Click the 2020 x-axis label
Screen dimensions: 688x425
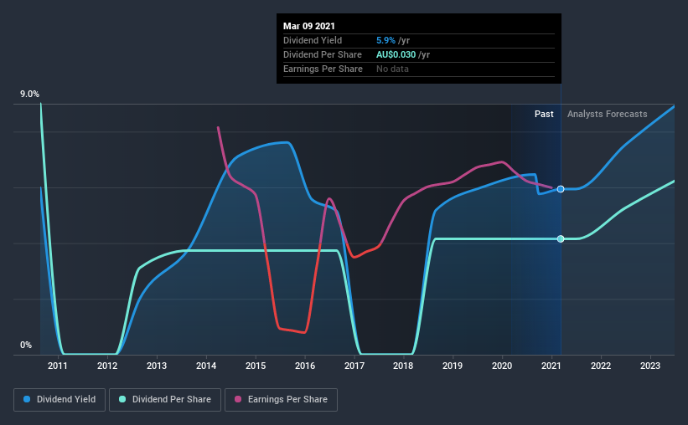pyautogui.click(x=502, y=366)
